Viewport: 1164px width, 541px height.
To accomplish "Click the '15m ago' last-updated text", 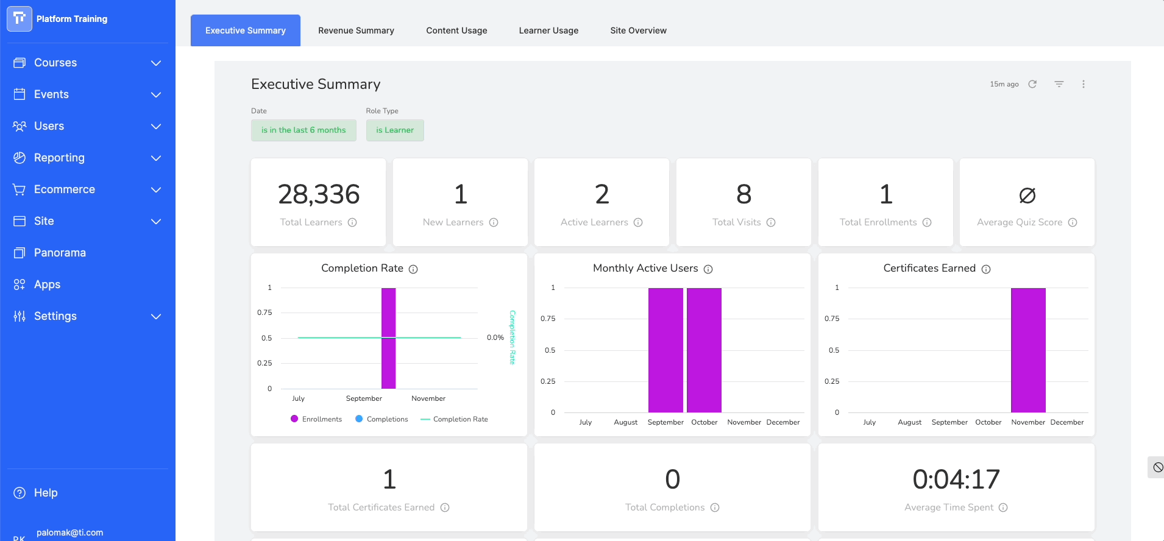I will pos(1004,84).
